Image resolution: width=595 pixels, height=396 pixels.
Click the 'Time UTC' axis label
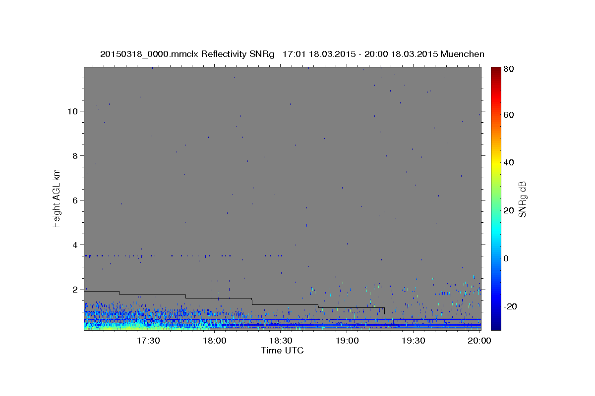point(282,350)
